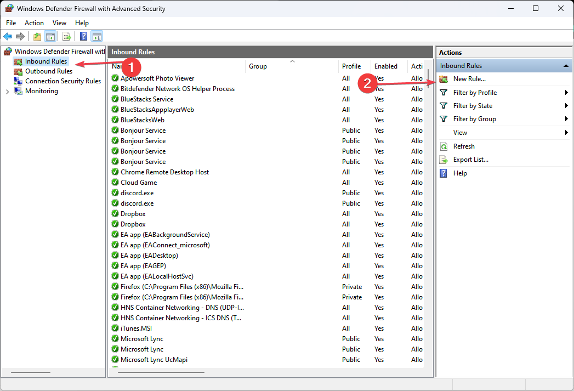Click the Help icon in Actions pane
Screen dimensions: 574x391
pyautogui.click(x=444, y=173)
